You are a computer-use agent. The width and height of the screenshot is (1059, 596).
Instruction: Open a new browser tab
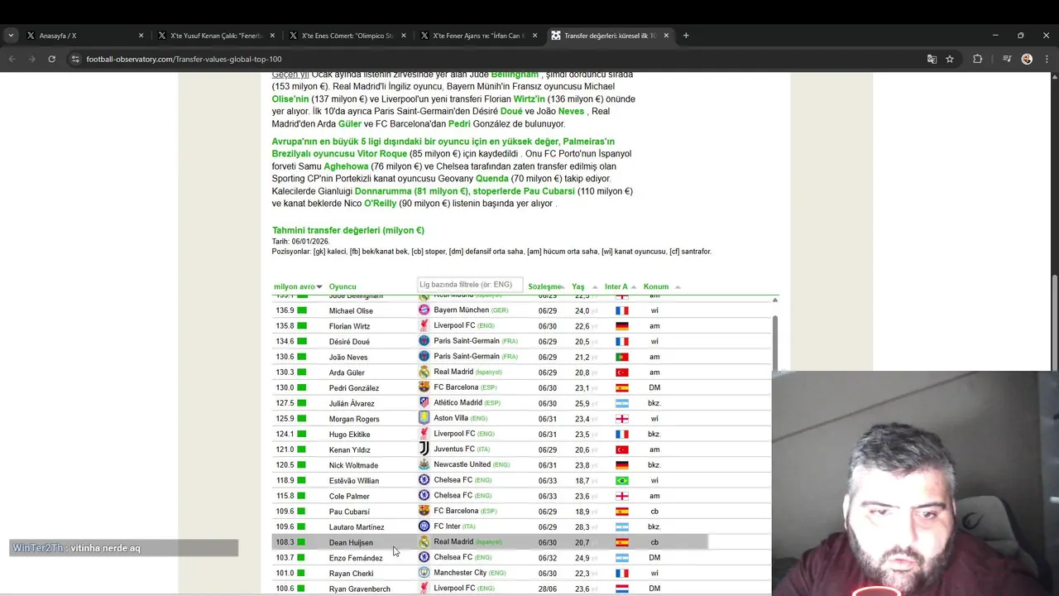click(686, 36)
